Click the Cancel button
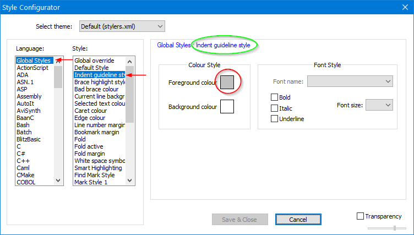 click(x=298, y=220)
